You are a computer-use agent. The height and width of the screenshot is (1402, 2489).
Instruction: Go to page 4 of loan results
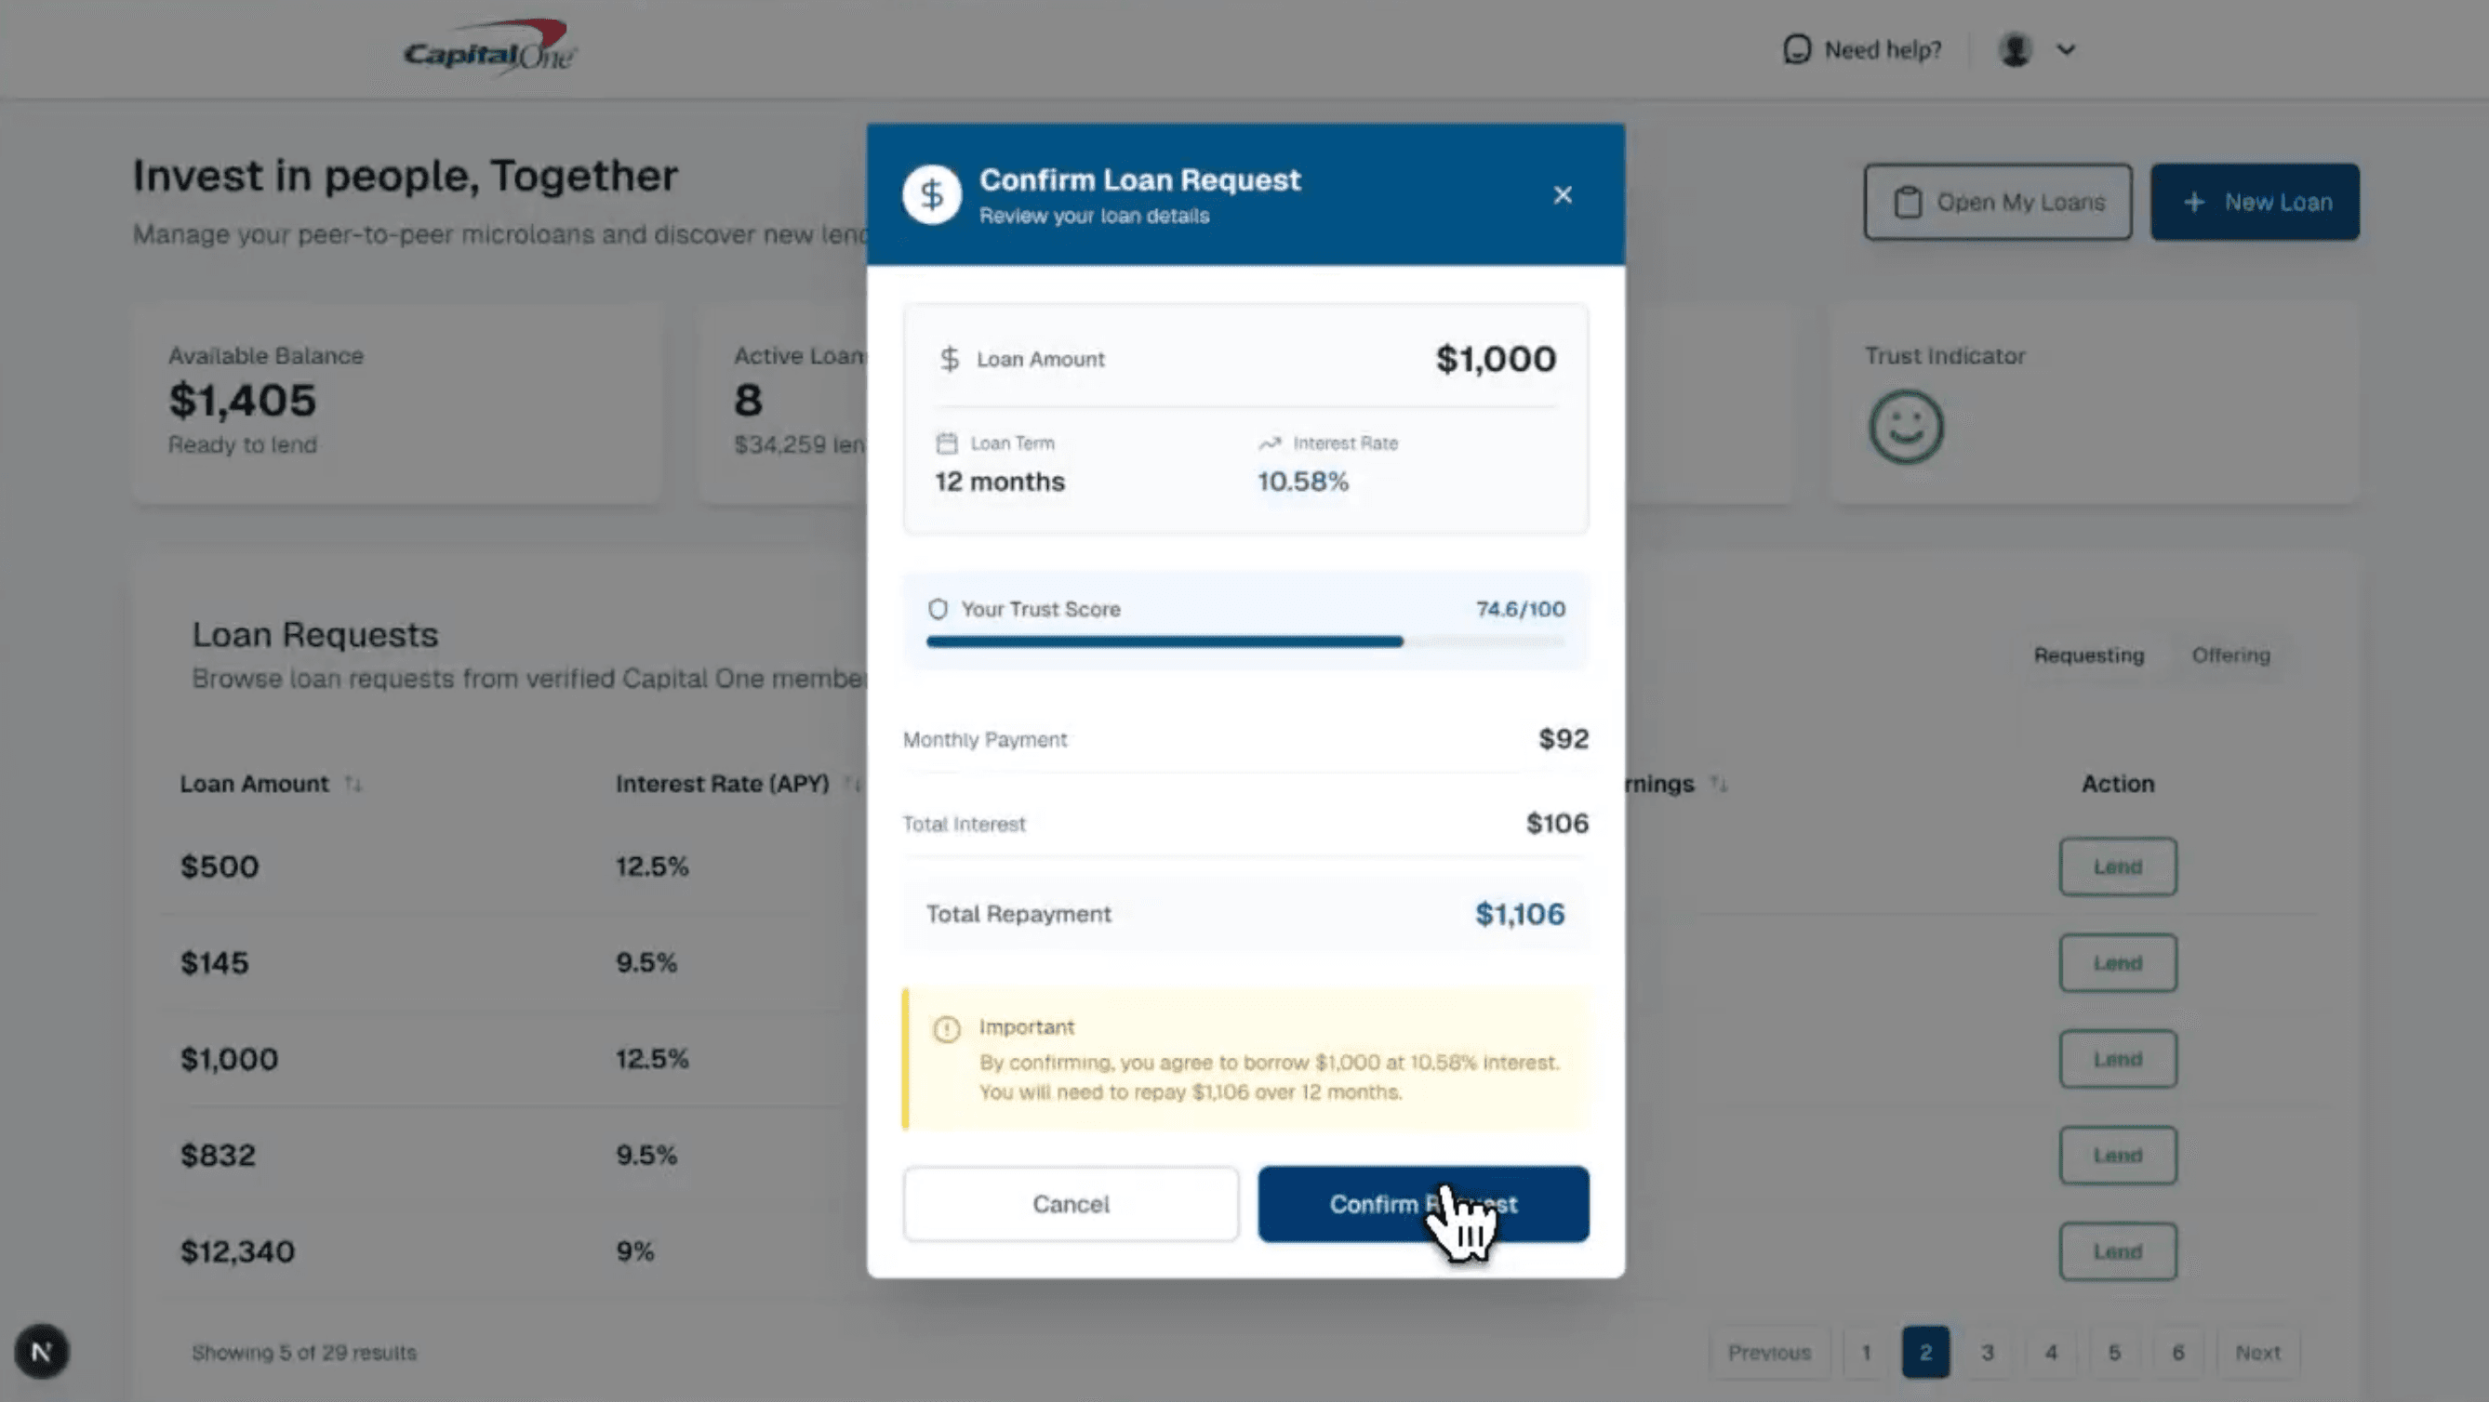click(2050, 1352)
